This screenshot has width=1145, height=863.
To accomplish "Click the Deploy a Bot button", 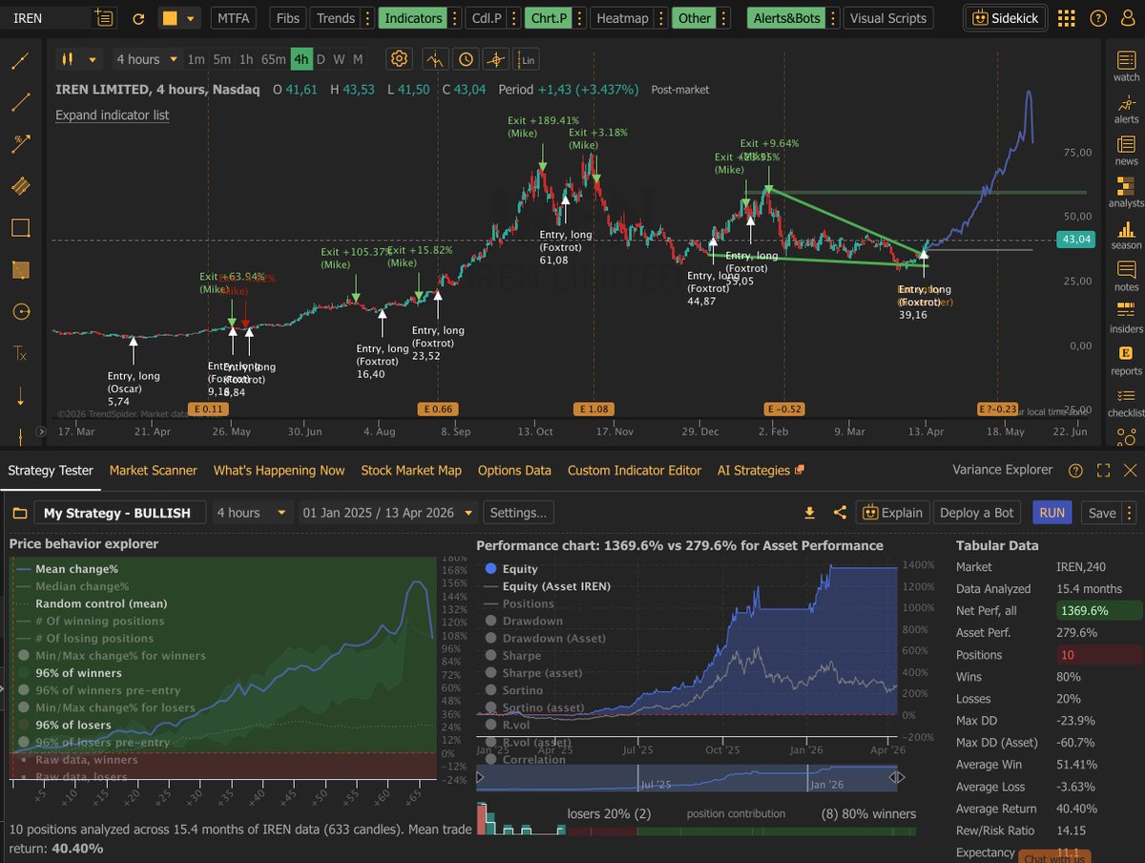I will [x=977, y=513].
